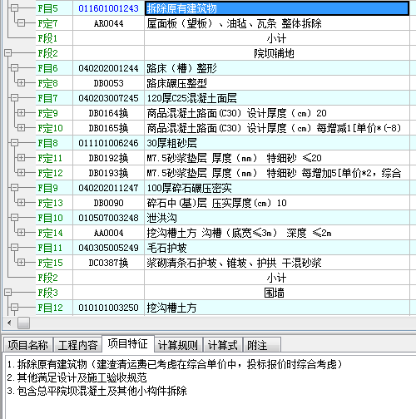416x419 pixels.
Task: Select the 30厚粗砂层 cell
Action: [277, 143]
